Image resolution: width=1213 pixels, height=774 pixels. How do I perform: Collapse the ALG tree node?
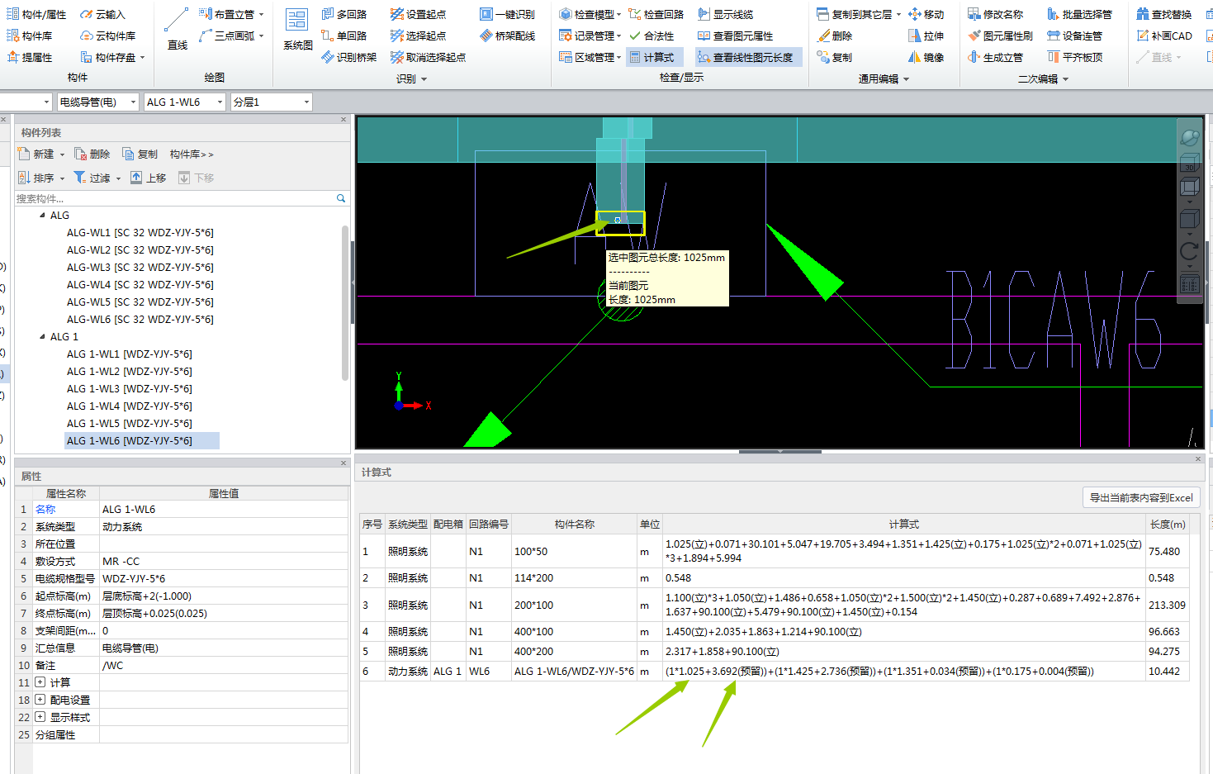point(43,215)
